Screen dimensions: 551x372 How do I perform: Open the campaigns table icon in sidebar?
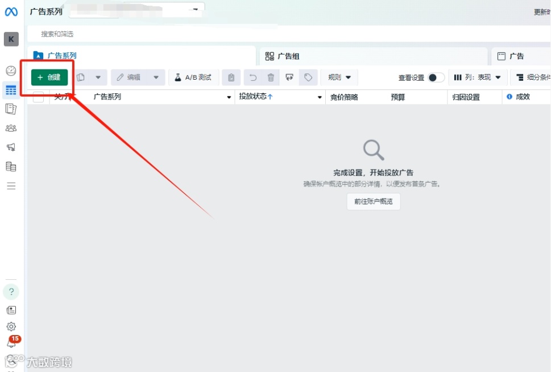pyautogui.click(x=11, y=90)
